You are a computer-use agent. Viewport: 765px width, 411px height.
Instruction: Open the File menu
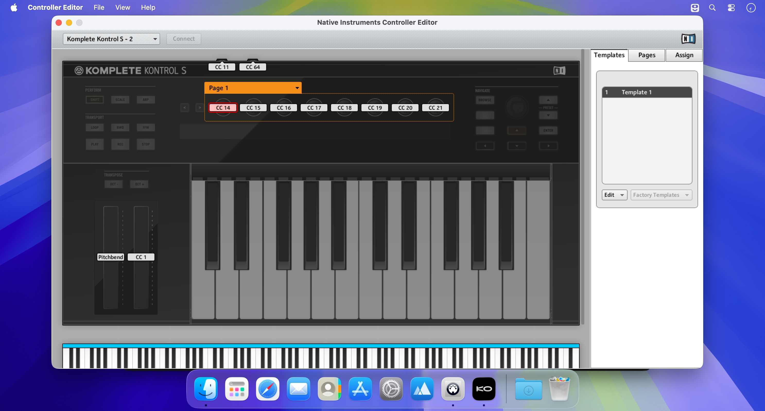point(99,7)
